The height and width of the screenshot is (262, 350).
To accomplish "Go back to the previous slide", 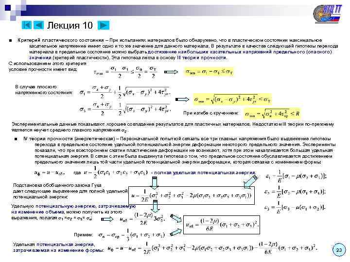I will 38,25.
